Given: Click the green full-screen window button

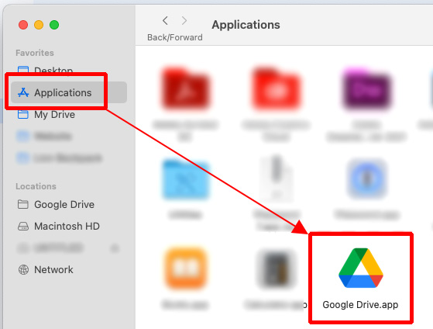Looking at the screenshot, I should coord(54,25).
